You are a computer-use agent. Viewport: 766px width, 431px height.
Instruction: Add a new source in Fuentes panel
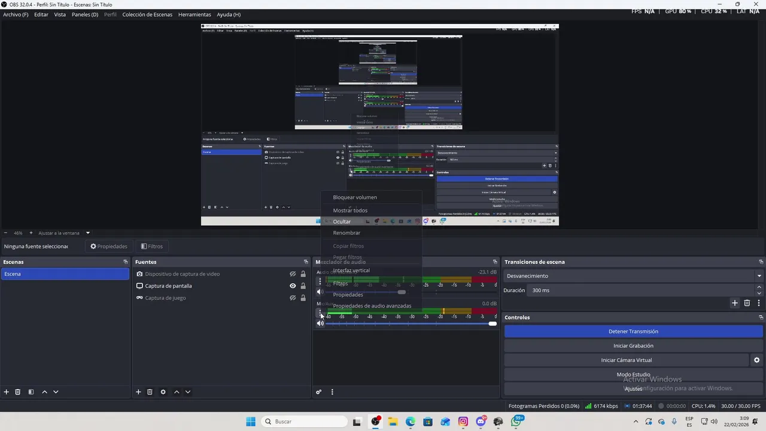tap(138, 392)
